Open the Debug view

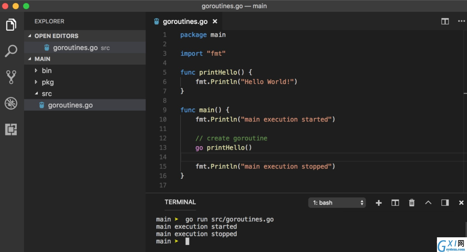[x=11, y=103]
